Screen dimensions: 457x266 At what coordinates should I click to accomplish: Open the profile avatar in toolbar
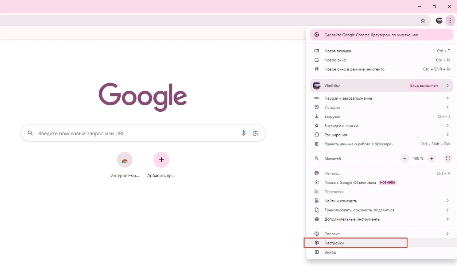point(439,21)
